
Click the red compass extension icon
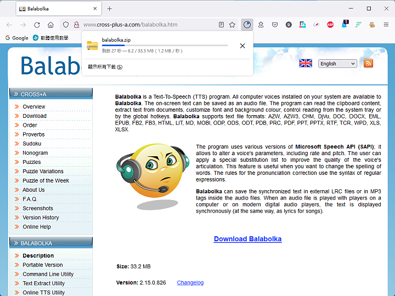pyautogui.click(x=317, y=25)
